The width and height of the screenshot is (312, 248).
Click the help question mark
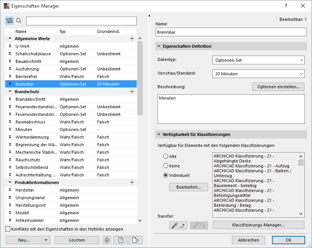(x=286, y=6)
